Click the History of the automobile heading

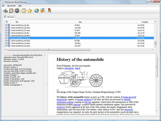coord(80,59)
